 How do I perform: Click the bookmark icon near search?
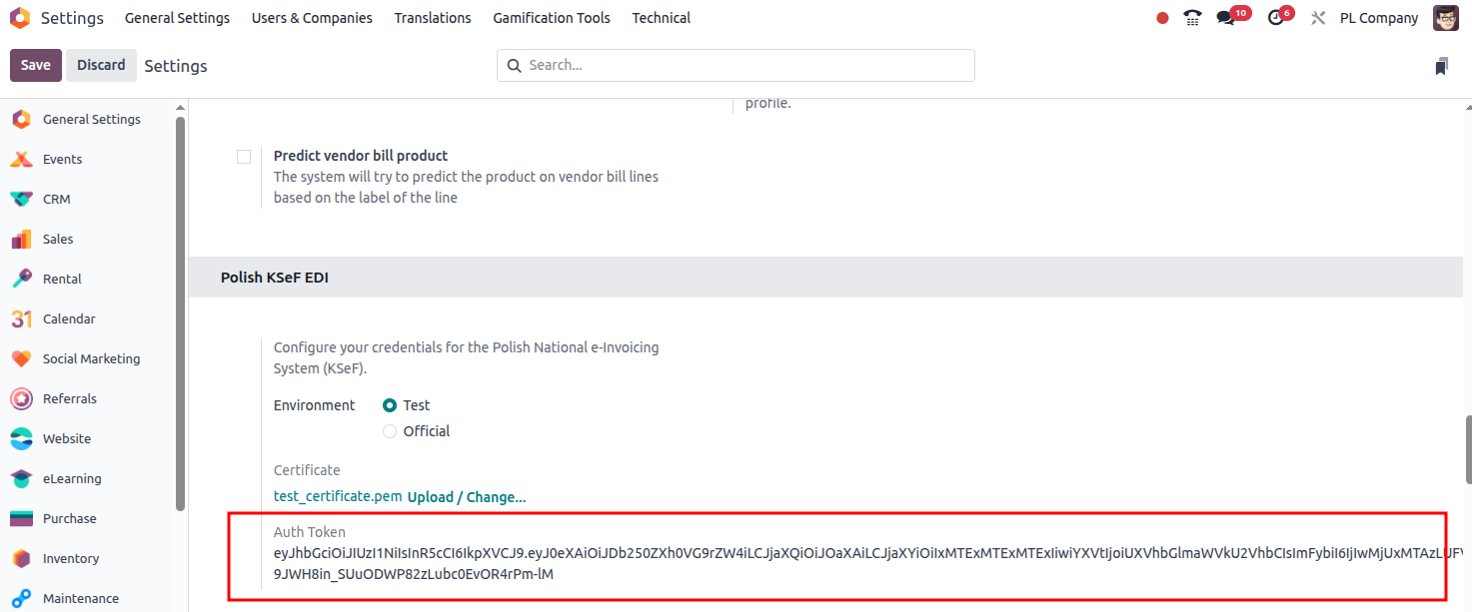pos(1441,66)
